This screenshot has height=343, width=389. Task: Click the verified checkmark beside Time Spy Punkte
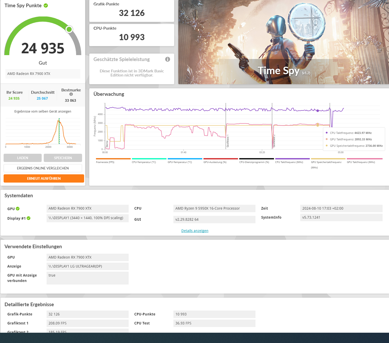coord(46,5)
